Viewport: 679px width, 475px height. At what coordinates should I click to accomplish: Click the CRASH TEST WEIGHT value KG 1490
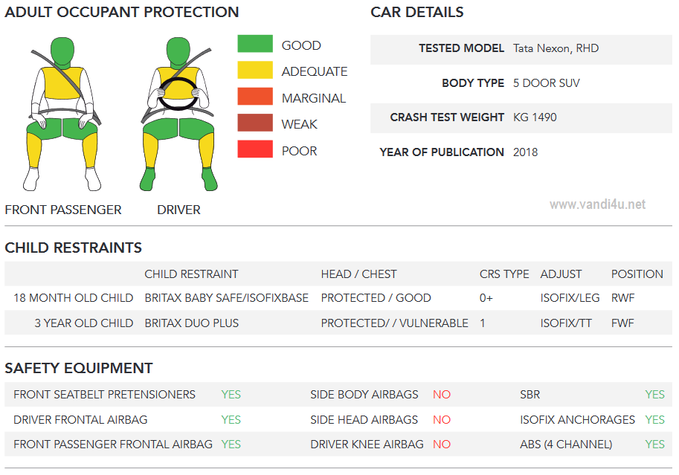(535, 117)
